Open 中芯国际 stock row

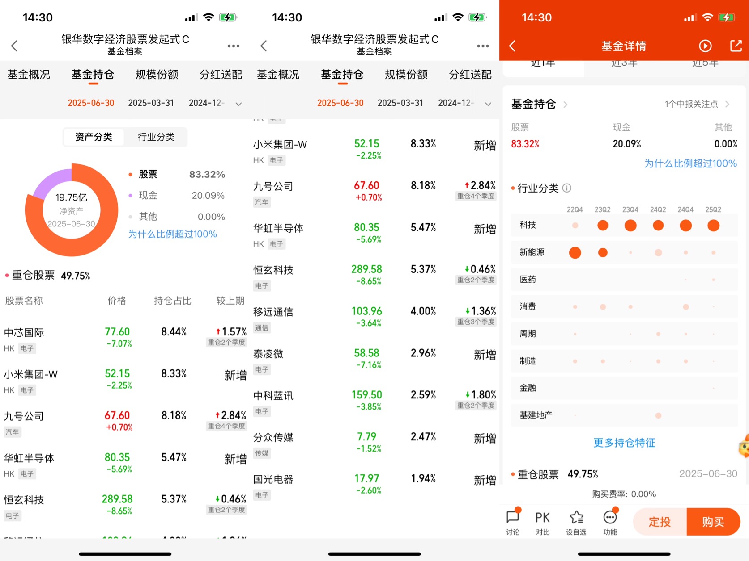pyautogui.click(x=125, y=339)
